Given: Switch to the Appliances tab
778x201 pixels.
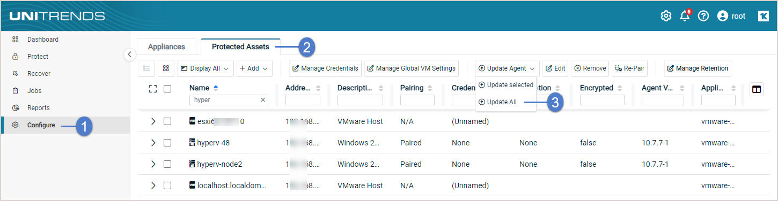Looking at the screenshot, I should pos(166,47).
